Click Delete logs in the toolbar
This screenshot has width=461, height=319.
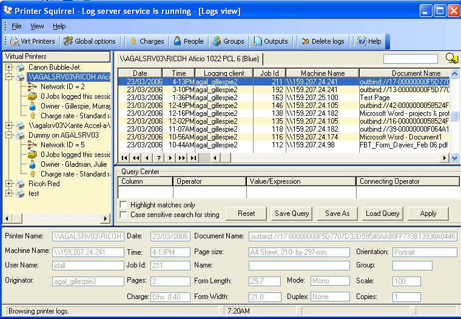[x=323, y=41]
